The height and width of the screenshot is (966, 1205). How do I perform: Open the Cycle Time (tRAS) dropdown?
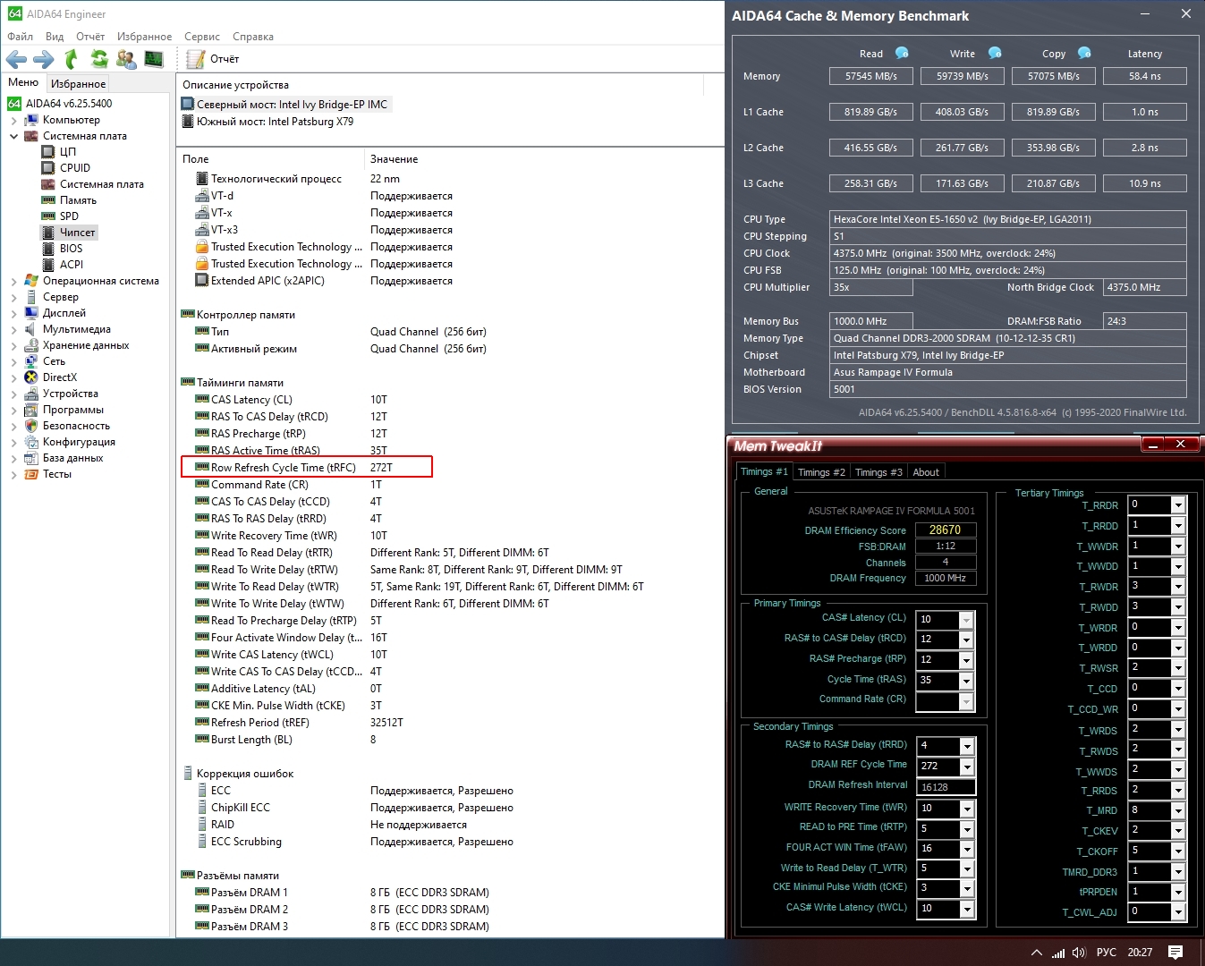[966, 681]
